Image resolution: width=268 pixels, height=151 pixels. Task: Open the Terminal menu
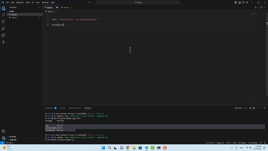(x=45, y=3)
